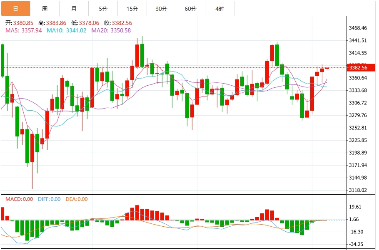Click the closing price 3382.56 value
The width and height of the screenshot is (379, 250).
point(122,23)
